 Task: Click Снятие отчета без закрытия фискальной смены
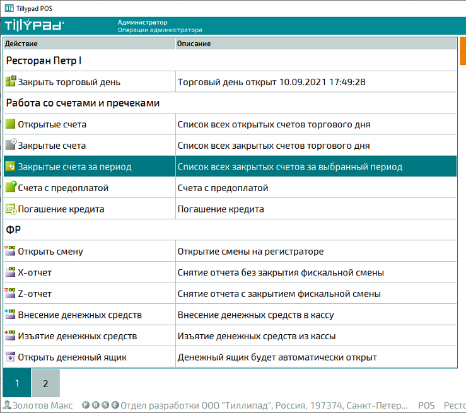[281, 272]
